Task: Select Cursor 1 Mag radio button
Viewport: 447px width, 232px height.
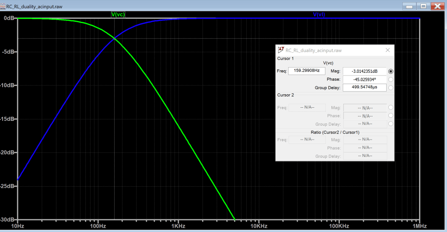Action: [x=391, y=71]
